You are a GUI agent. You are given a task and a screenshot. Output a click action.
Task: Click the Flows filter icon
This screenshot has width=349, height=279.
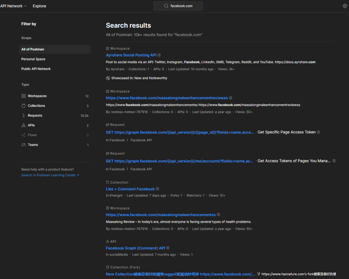[24, 135]
